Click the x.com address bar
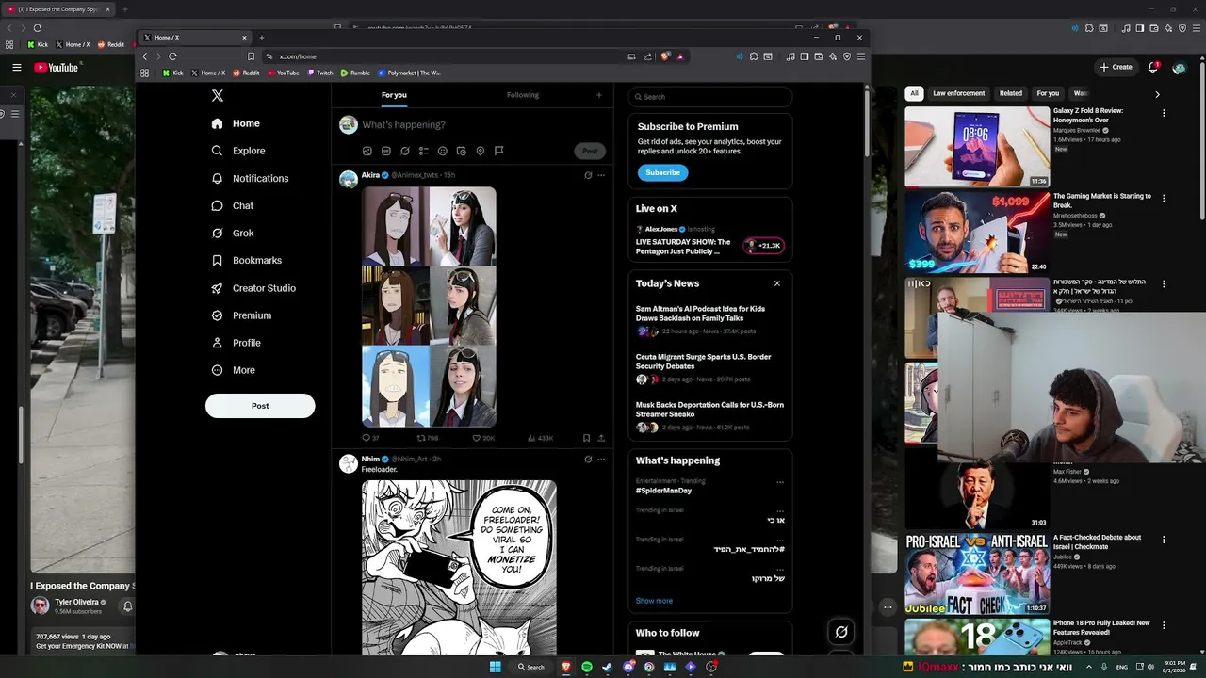The height and width of the screenshot is (678, 1206). (443, 56)
